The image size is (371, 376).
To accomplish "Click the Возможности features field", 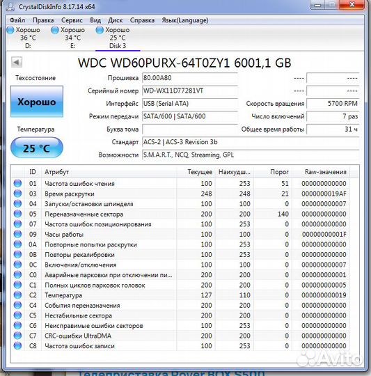I will (x=251, y=155).
